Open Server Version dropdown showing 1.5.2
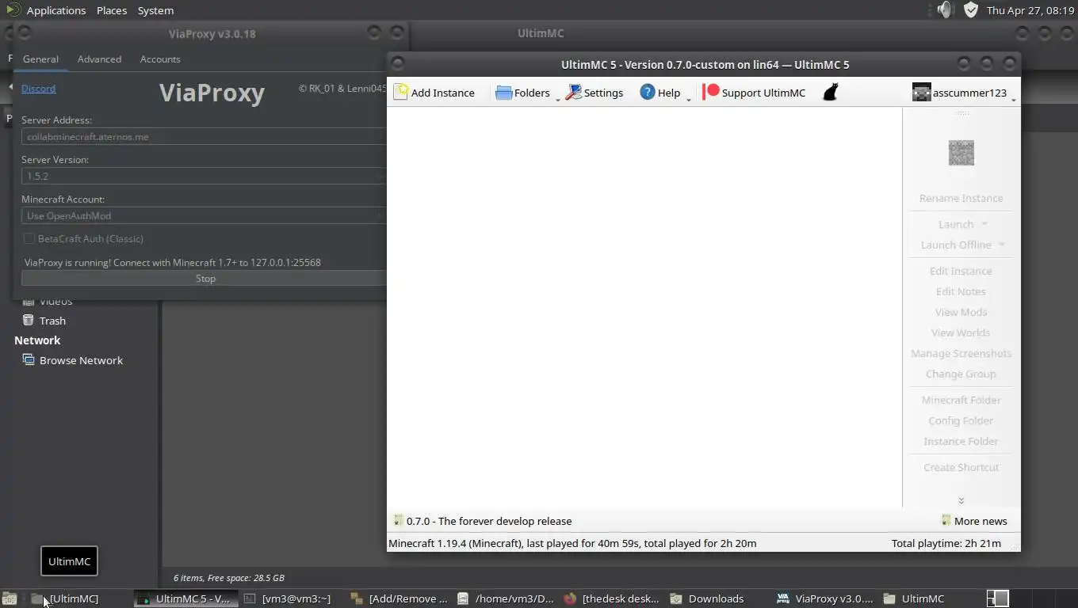Screen dimensions: 1078x608 click(x=204, y=176)
